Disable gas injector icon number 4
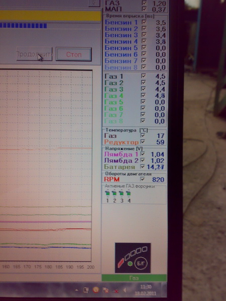 (129, 193)
